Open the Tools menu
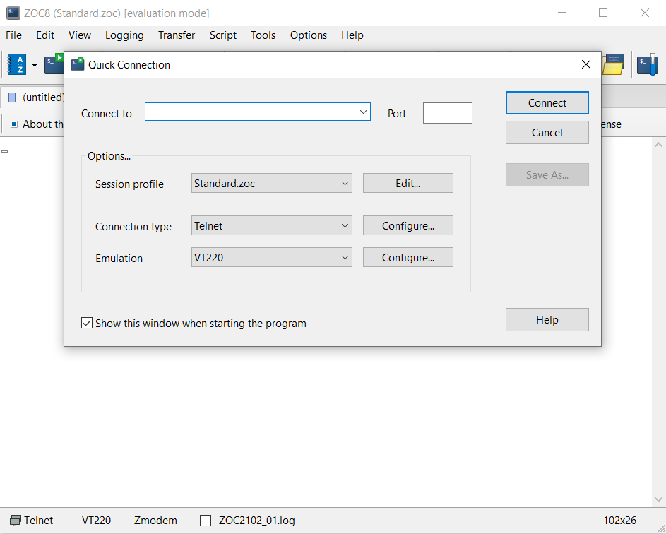Screen dimensions: 666x534 [263, 35]
